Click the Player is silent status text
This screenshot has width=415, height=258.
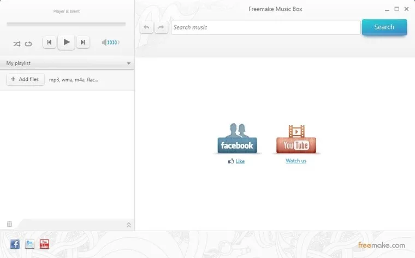point(67,11)
